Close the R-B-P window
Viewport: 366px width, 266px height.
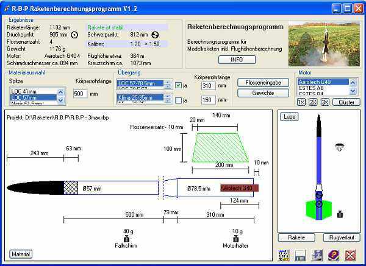(358, 9)
